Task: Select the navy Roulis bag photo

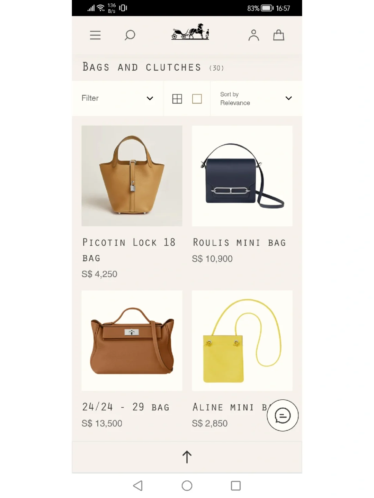Action: (x=242, y=176)
